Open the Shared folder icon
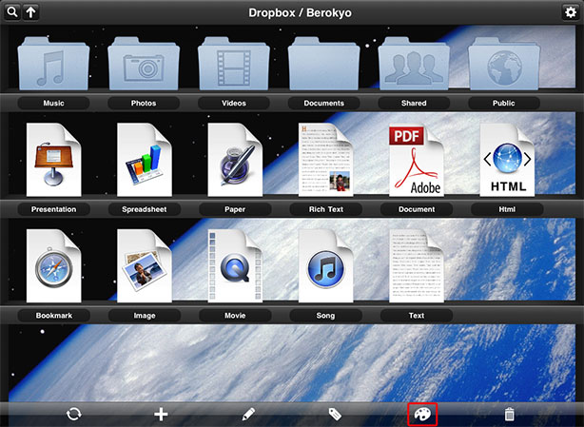The width and height of the screenshot is (584, 427). click(x=414, y=64)
